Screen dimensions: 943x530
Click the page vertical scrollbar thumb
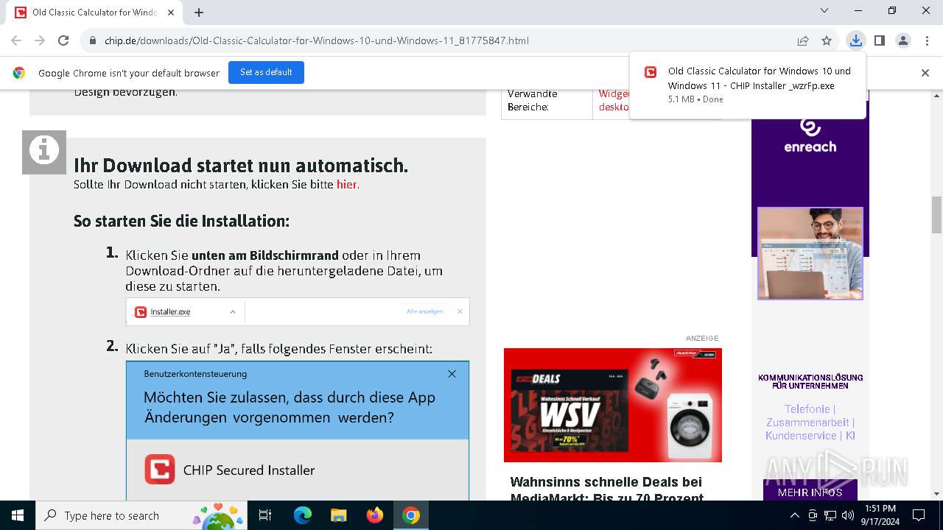pyautogui.click(x=936, y=215)
